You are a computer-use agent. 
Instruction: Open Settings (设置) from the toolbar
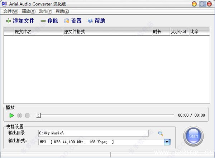pyautogui.click(x=73, y=21)
